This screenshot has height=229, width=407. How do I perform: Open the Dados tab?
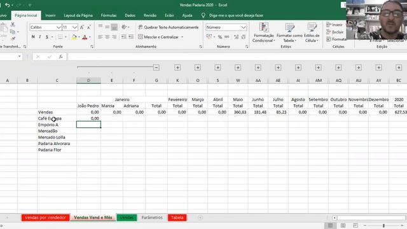pos(130,15)
